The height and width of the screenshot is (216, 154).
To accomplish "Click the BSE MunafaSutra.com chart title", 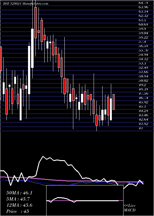I will [x=26, y=4].
